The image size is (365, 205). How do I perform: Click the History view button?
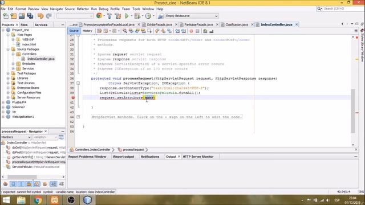pyautogui.click(x=87, y=31)
